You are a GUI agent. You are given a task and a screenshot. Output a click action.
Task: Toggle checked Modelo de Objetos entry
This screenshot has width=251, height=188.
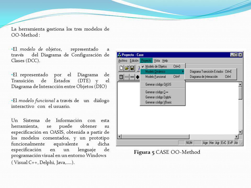coord(163,66)
